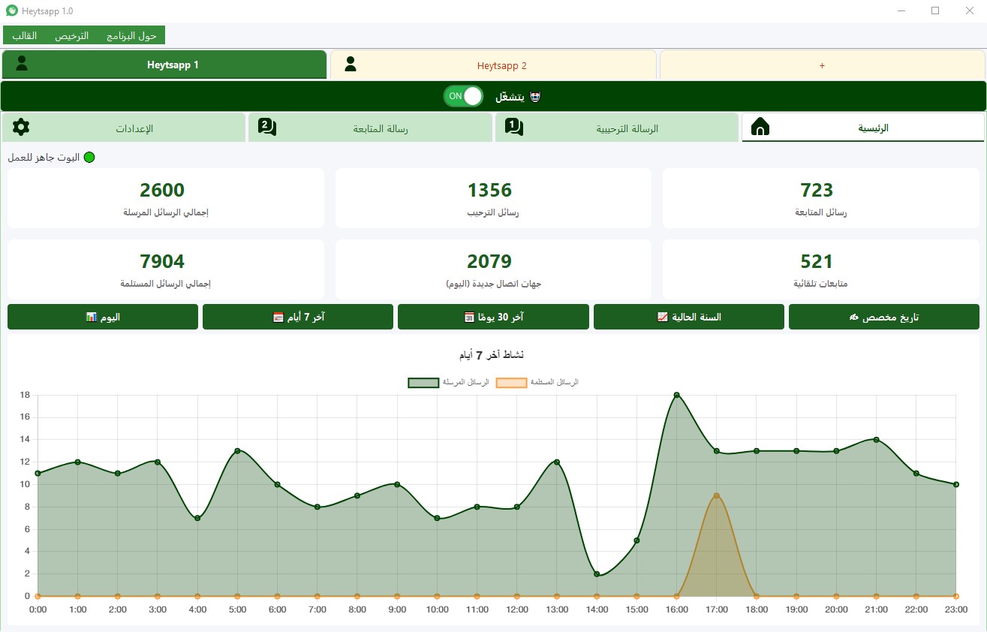Click the 18 y-axis label

pyautogui.click(x=24, y=395)
